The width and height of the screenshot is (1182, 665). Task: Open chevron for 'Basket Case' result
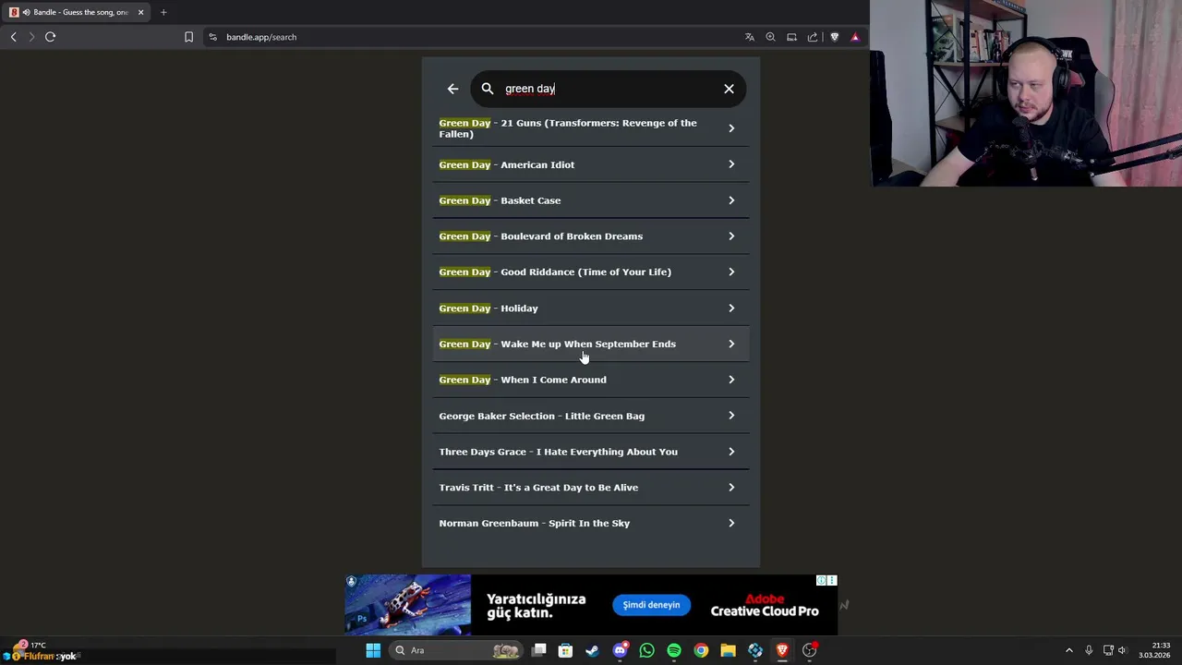click(x=731, y=200)
